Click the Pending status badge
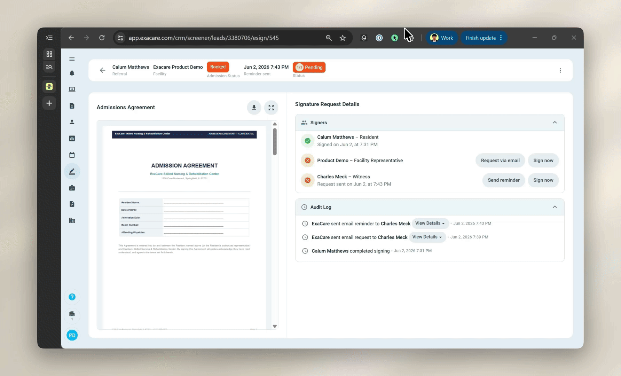 tap(309, 67)
